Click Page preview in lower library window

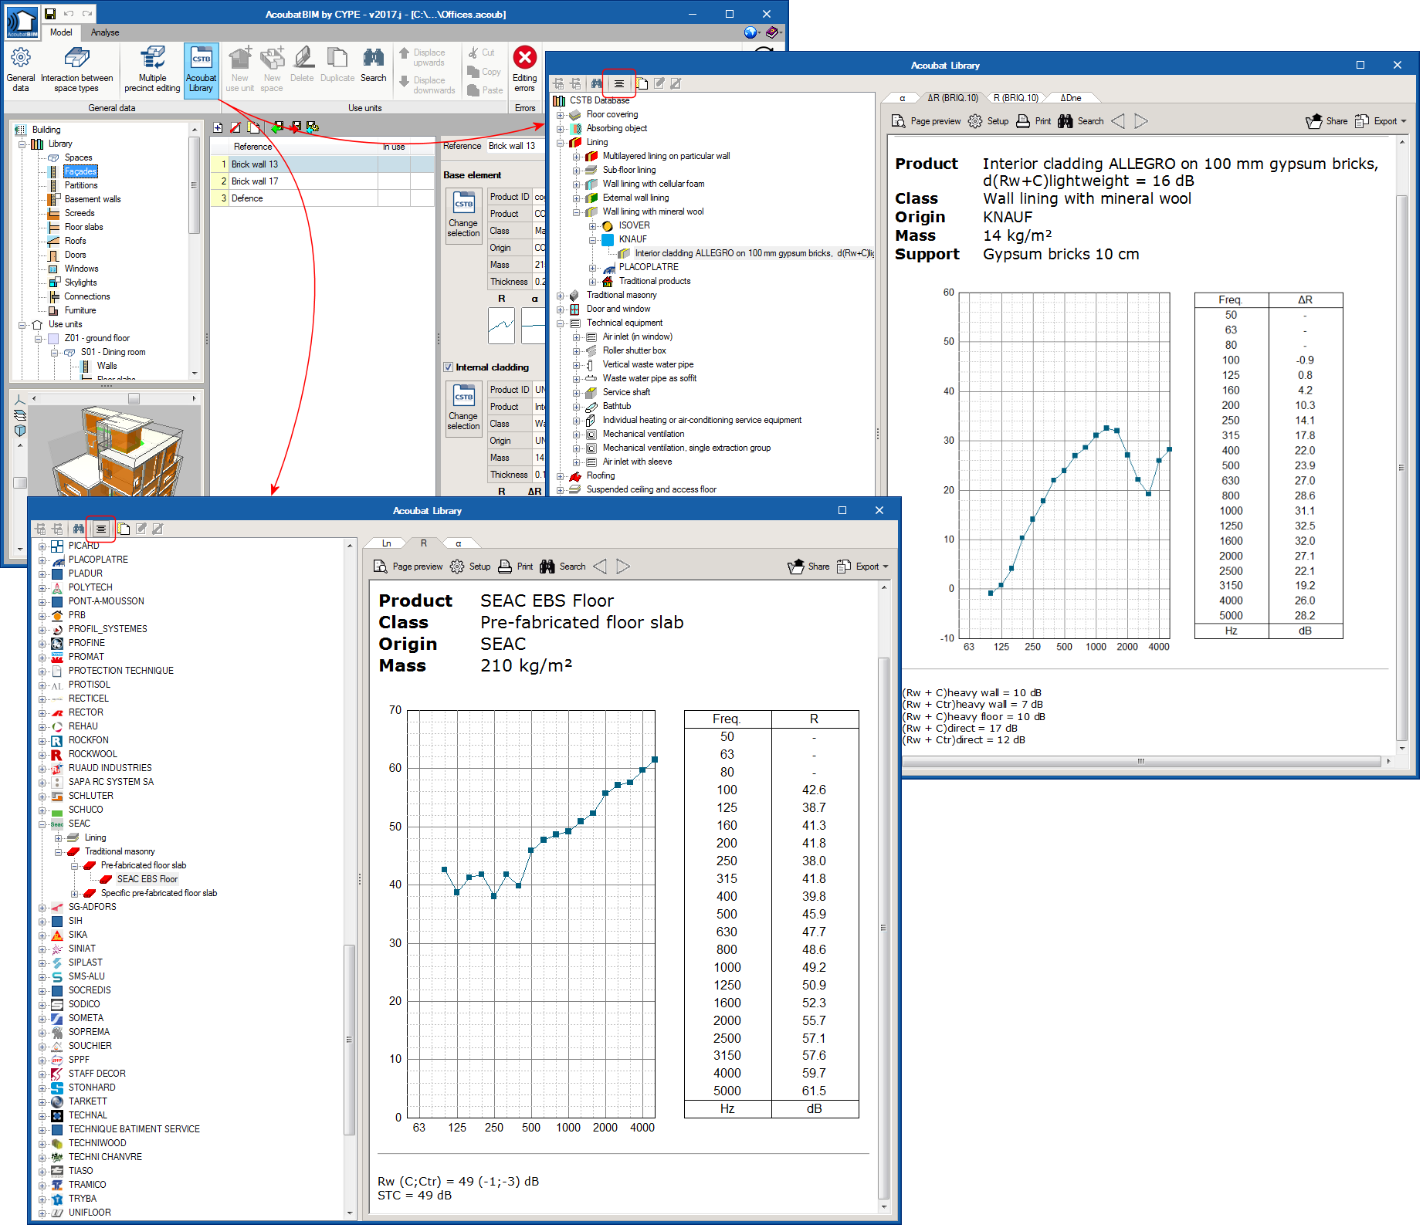[x=408, y=567]
